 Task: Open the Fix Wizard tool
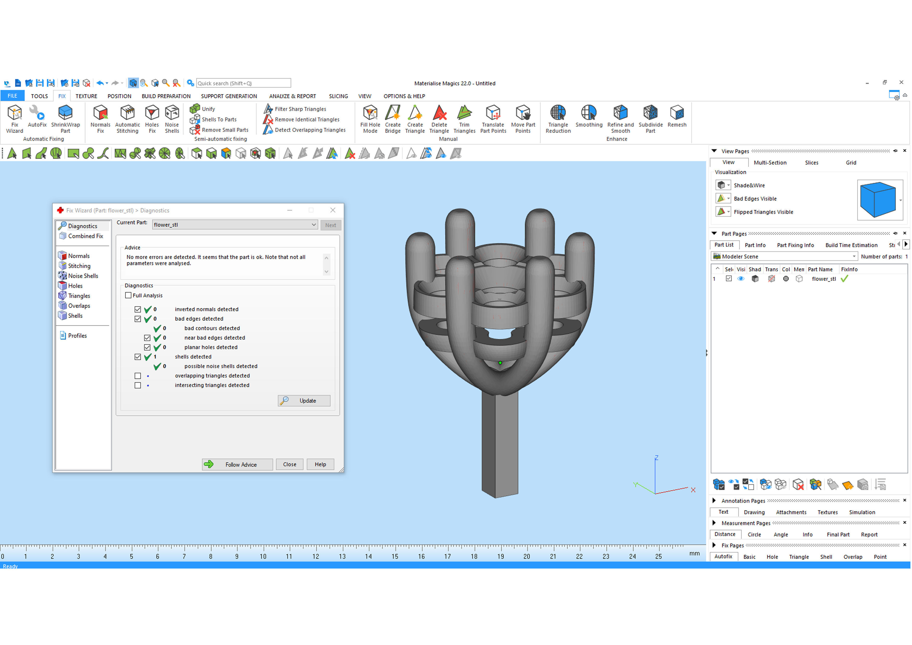[15, 119]
